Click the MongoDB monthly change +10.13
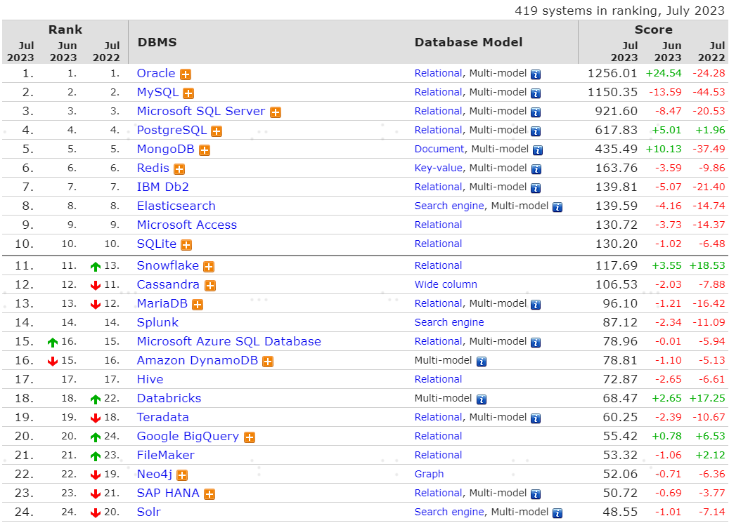Image resolution: width=729 pixels, height=523 pixels. click(x=664, y=150)
